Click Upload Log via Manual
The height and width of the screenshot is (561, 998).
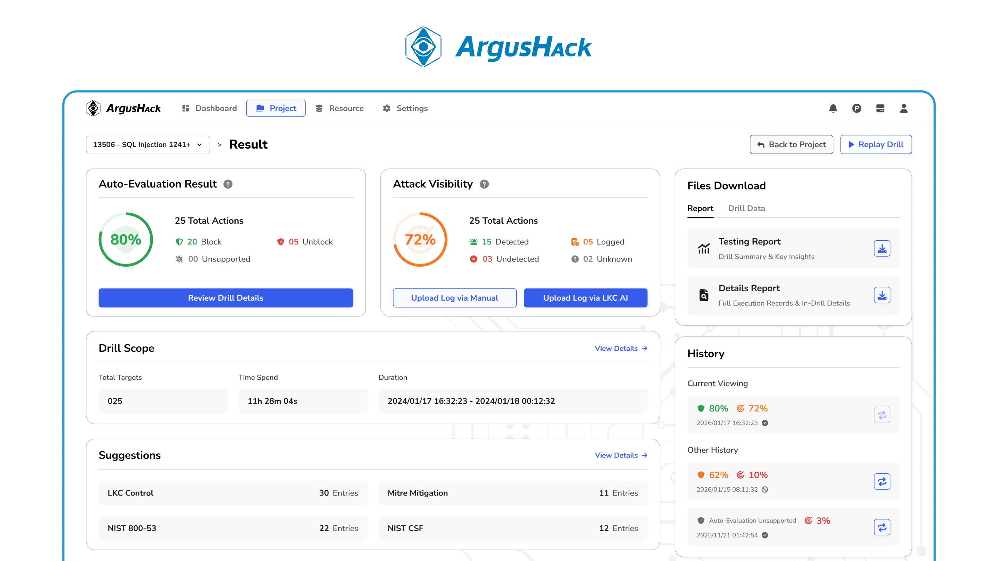pos(454,298)
